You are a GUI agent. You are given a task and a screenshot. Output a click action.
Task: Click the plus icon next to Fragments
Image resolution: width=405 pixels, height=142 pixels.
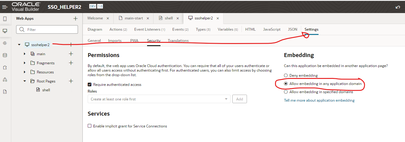pyautogui.click(x=71, y=63)
